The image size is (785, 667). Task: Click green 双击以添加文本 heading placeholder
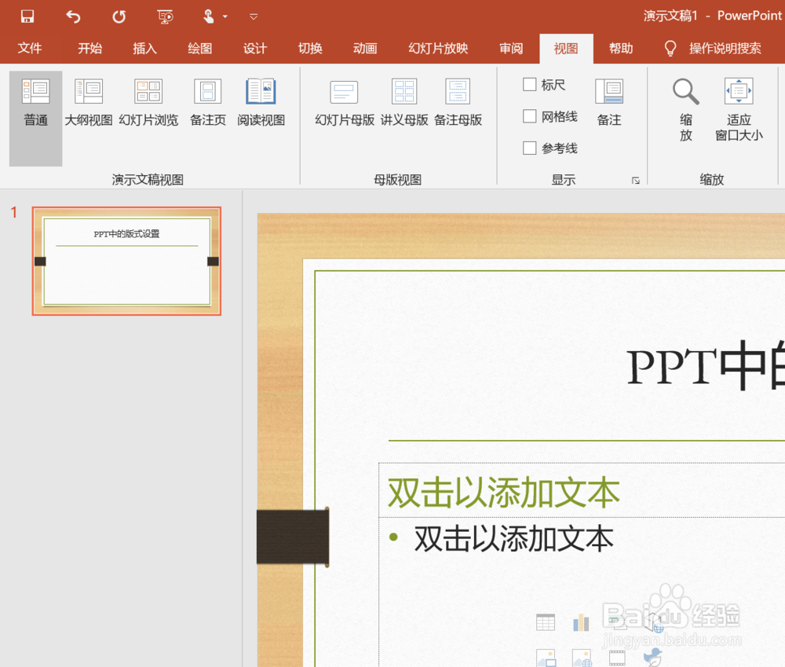coord(504,492)
